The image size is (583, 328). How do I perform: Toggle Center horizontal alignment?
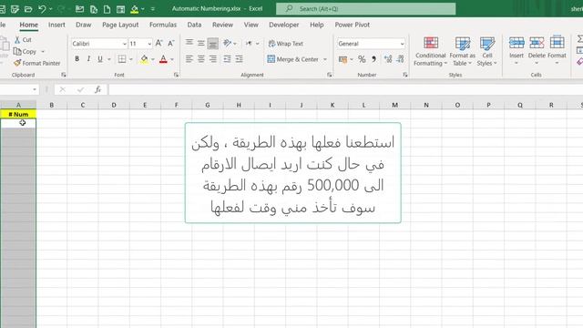click(x=200, y=58)
